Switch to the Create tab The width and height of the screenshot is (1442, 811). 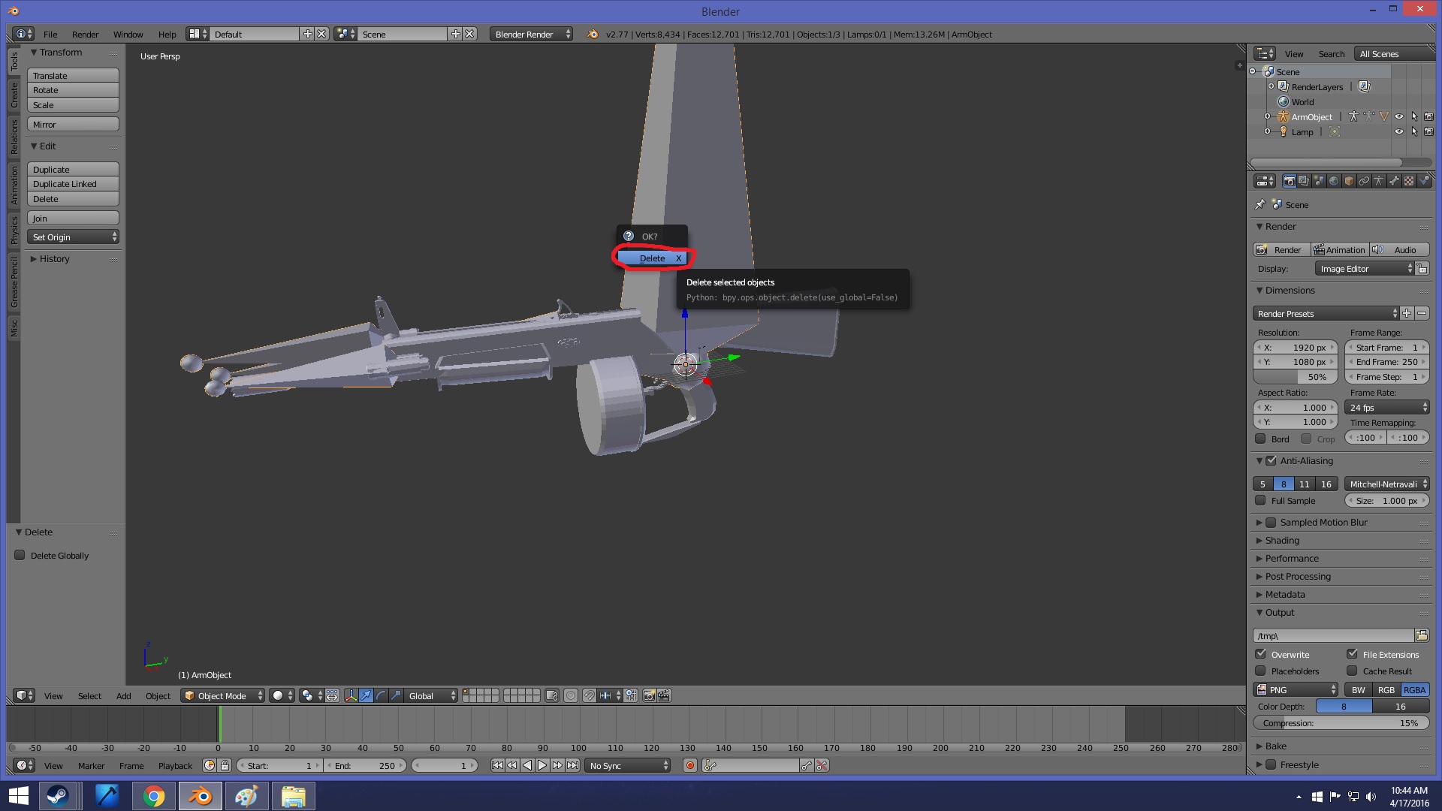[14, 95]
